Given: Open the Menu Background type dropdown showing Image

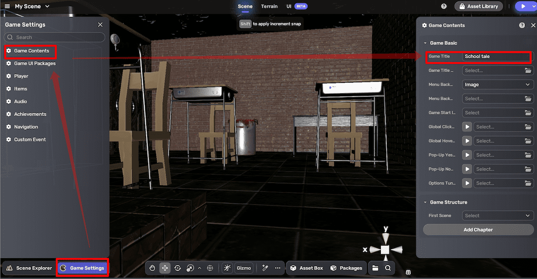Looking at the screenshot, I should (498, 85).
